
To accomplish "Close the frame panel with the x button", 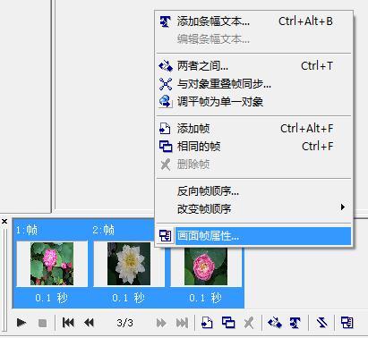I will tap(4, 221).
